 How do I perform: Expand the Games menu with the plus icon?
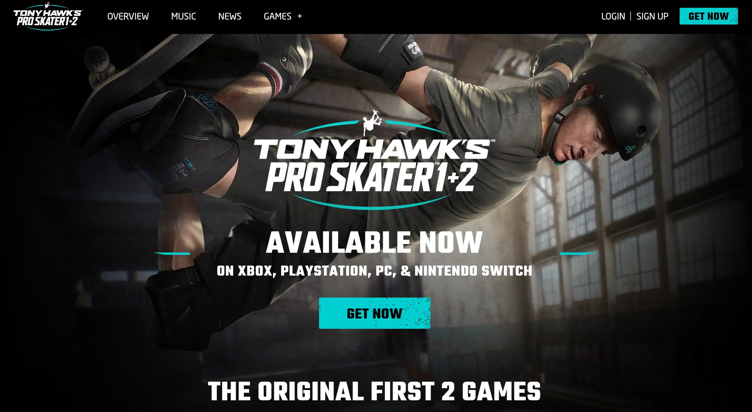click(300, 16)
